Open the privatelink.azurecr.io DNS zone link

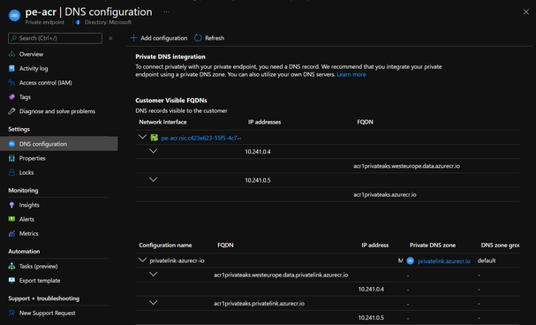[443, 261]
